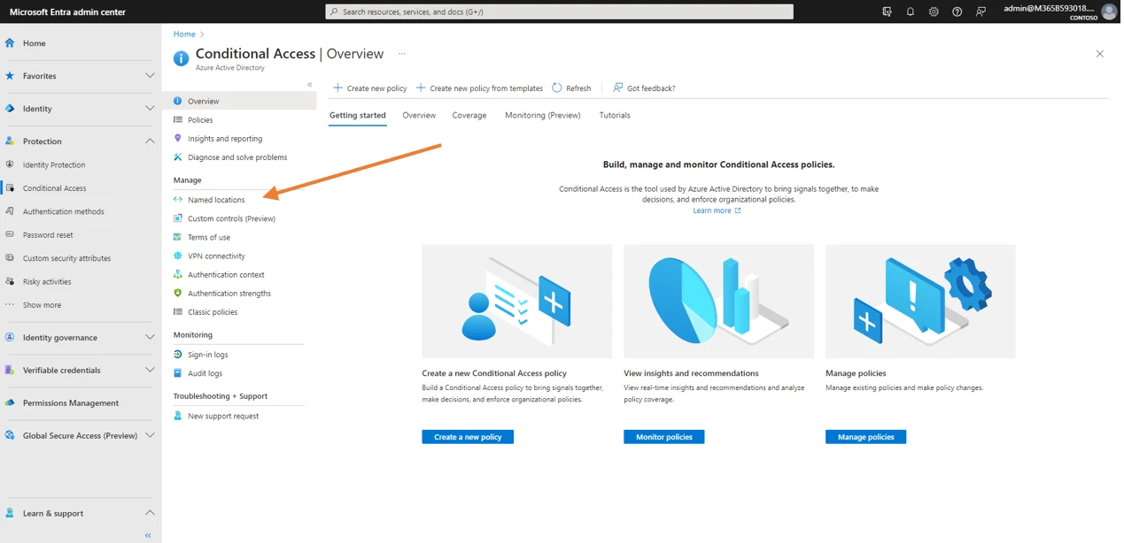The height and width of the screenshot is (543, 1124).
Task: Open the feedback icon in top bar
Action: coord(981,12)
